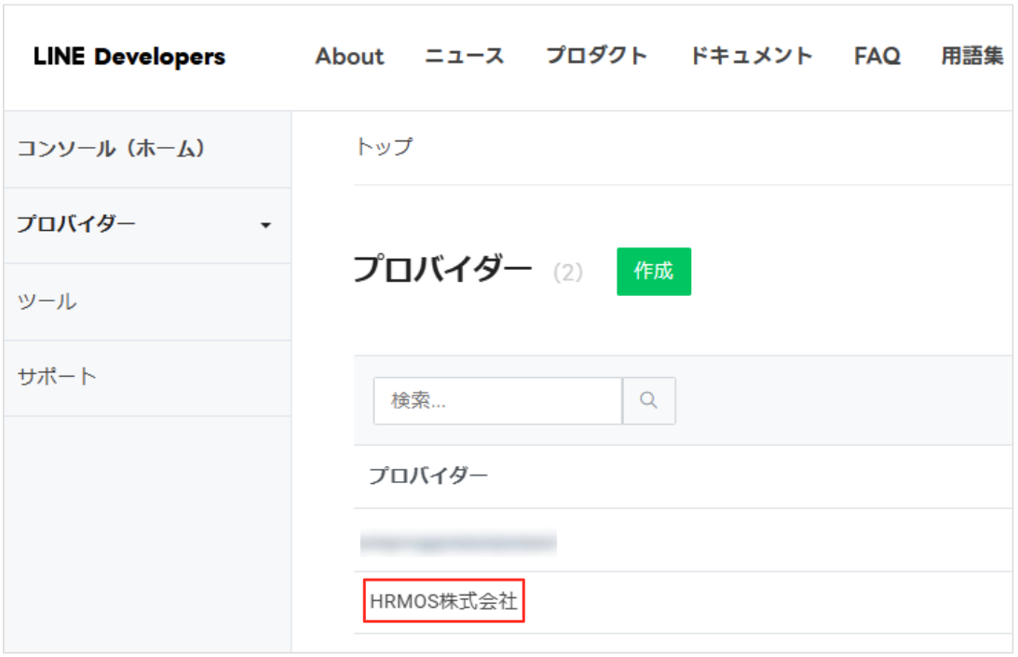
Task: Open the blurred provider entry in the list
Action: [x=458, y=541]
